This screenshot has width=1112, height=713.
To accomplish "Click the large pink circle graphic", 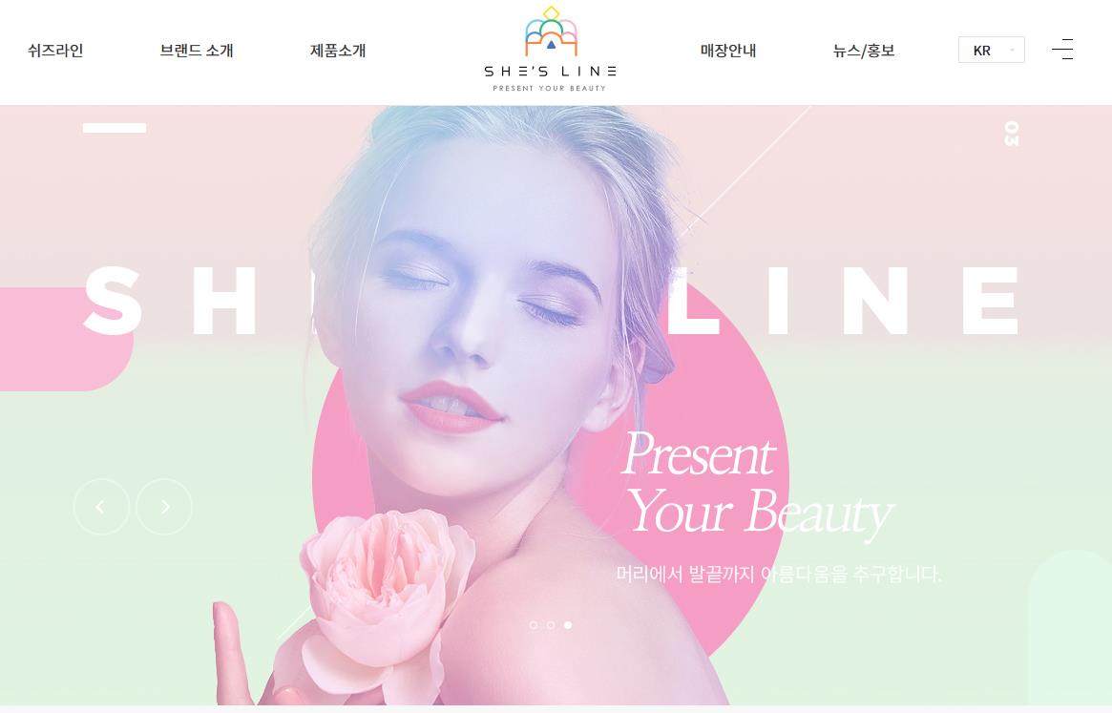I will (x=551, y=469).
